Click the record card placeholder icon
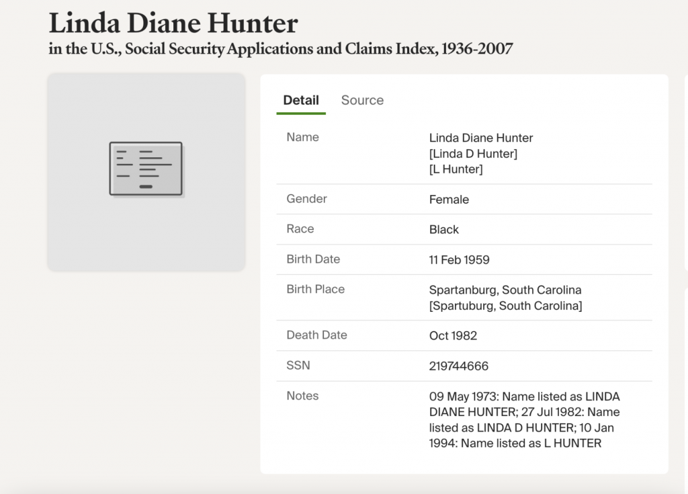Viewport: 688px width, 494px height. pyautogui.click(x=146, y=169)
